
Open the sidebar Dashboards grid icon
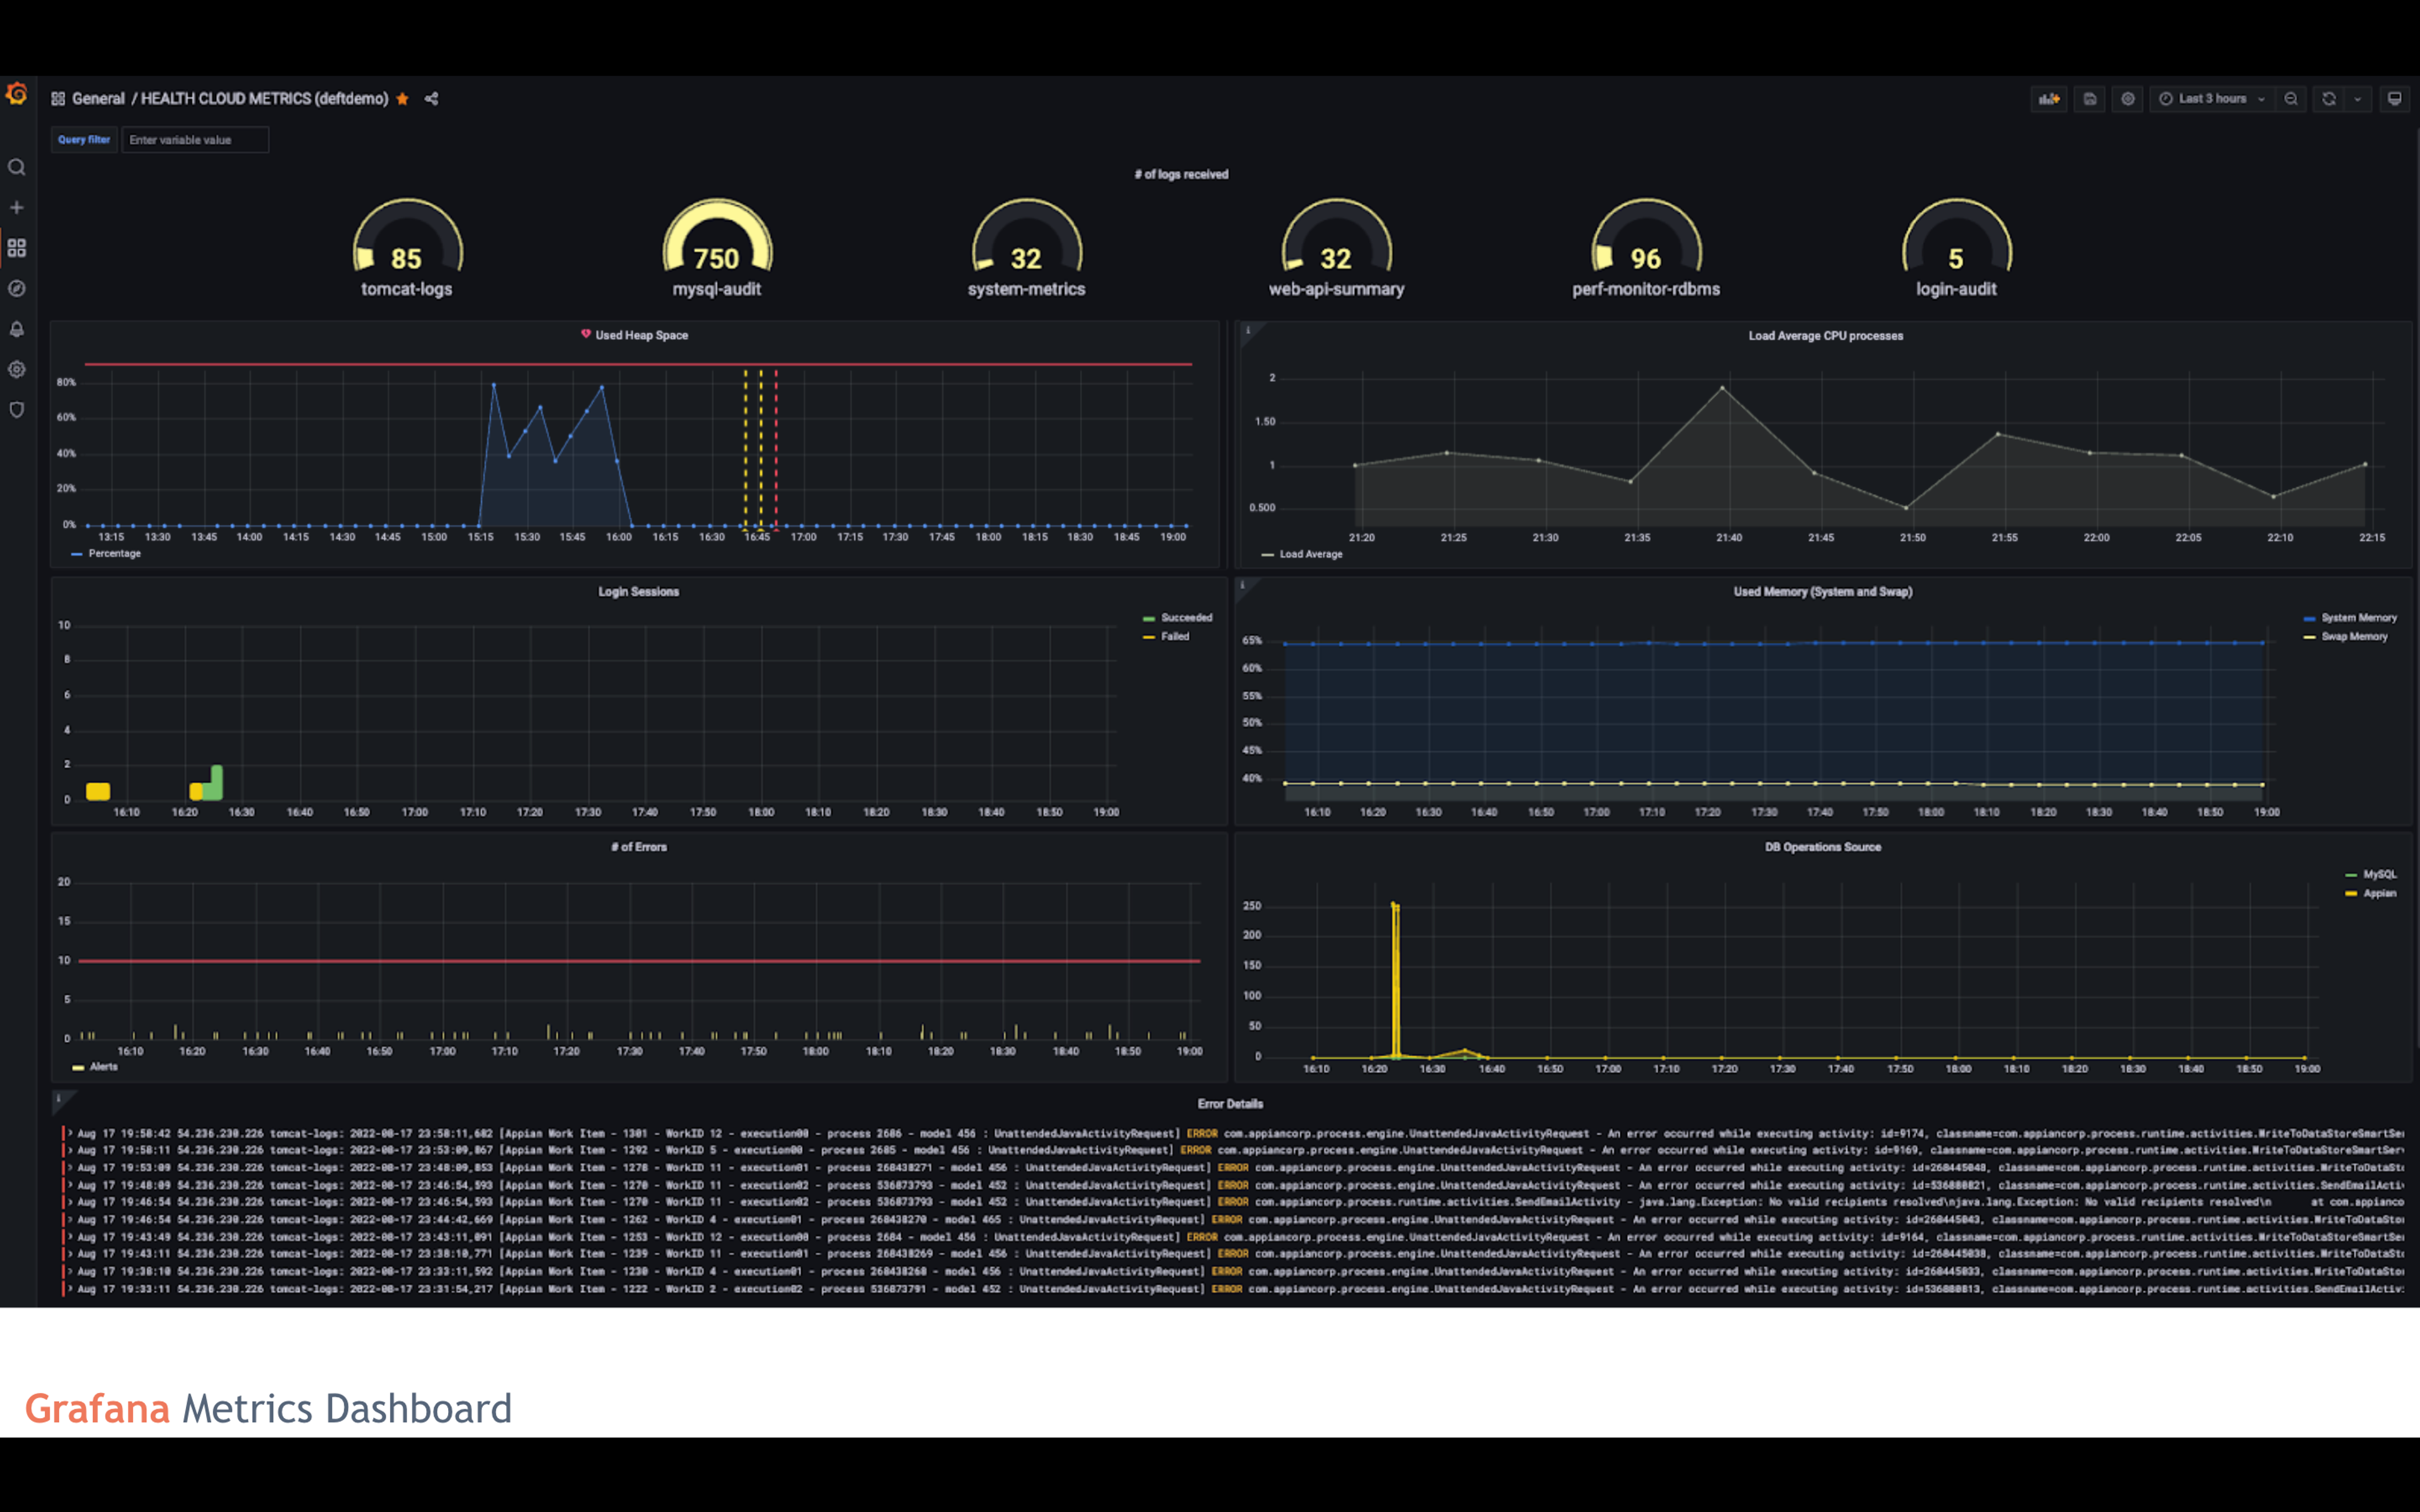[x=17, y=248]
